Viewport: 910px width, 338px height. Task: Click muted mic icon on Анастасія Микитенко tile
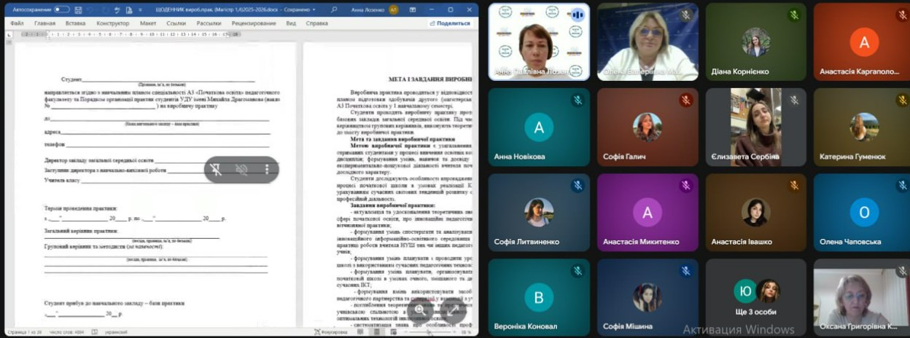tap(685, 186)
